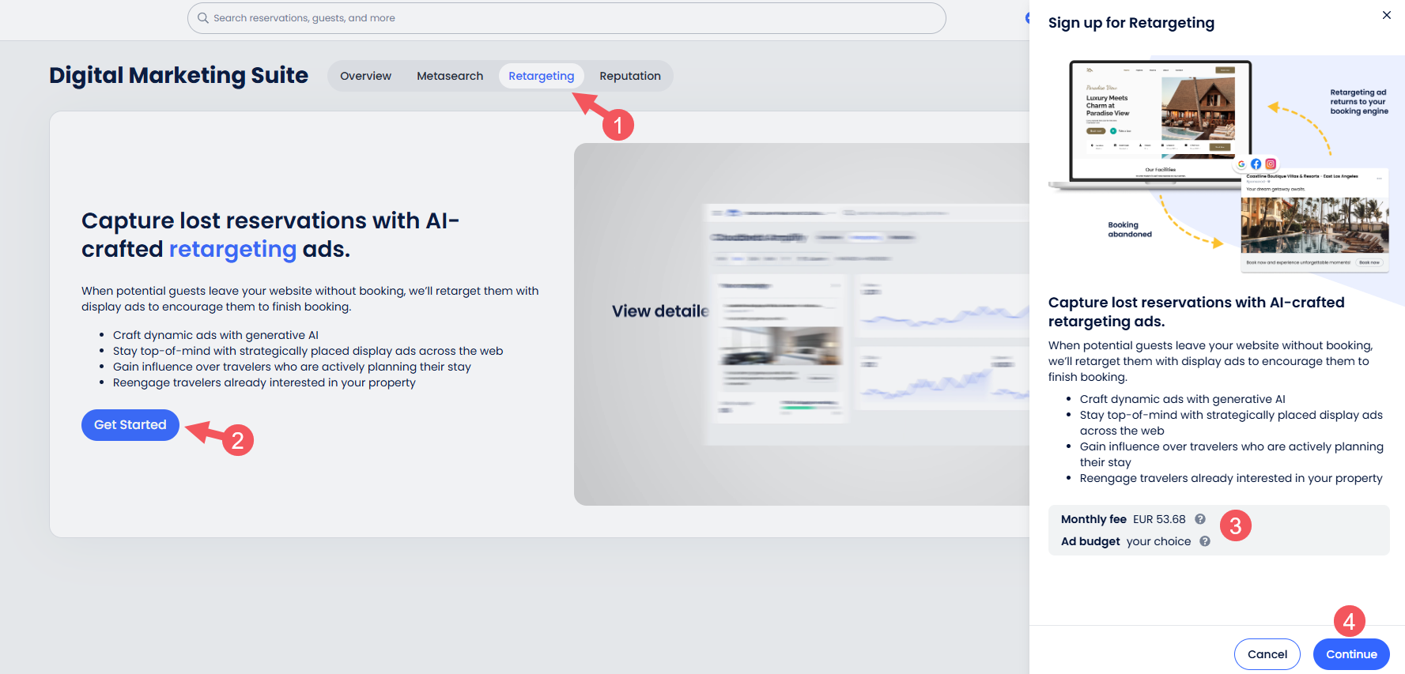Click the red step 4 marker
This screenshot has height=674, width=1405.
pyautogui.click(x=1349, y=621)
